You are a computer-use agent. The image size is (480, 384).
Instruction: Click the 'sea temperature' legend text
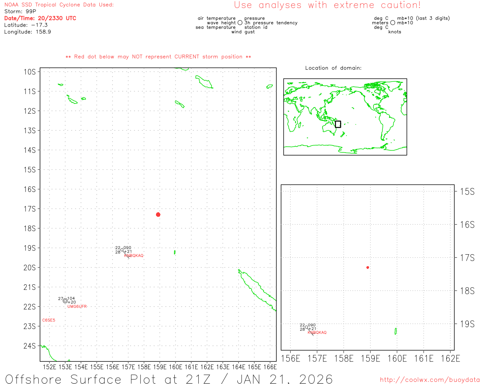216,27
